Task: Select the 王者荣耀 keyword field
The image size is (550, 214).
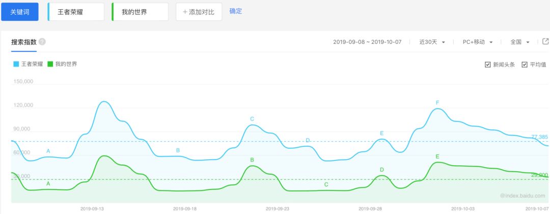Action: (x=76, y=12)
